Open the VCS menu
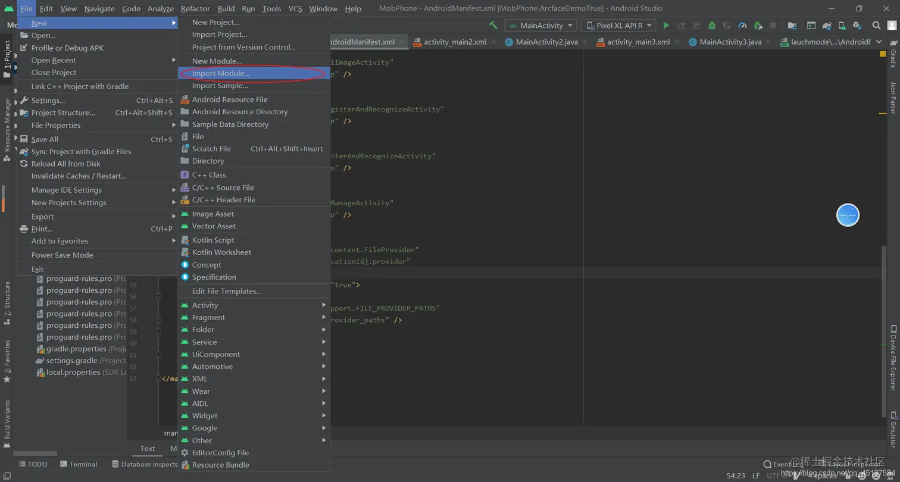Image resolution: width=900 pixels, height=482 pixels. click(295, 8)
